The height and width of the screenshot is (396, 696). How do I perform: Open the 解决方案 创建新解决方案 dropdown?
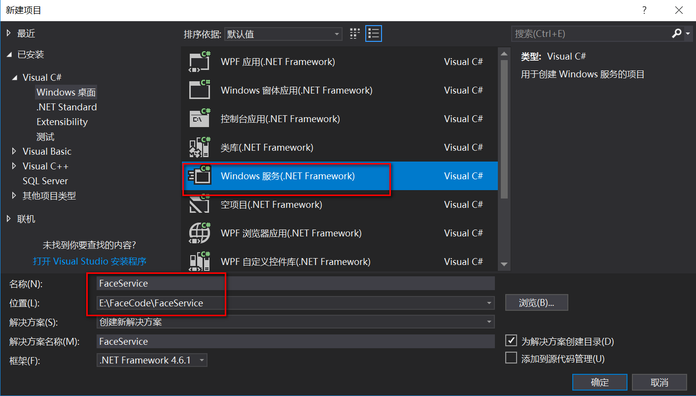[x=296, y=322]
